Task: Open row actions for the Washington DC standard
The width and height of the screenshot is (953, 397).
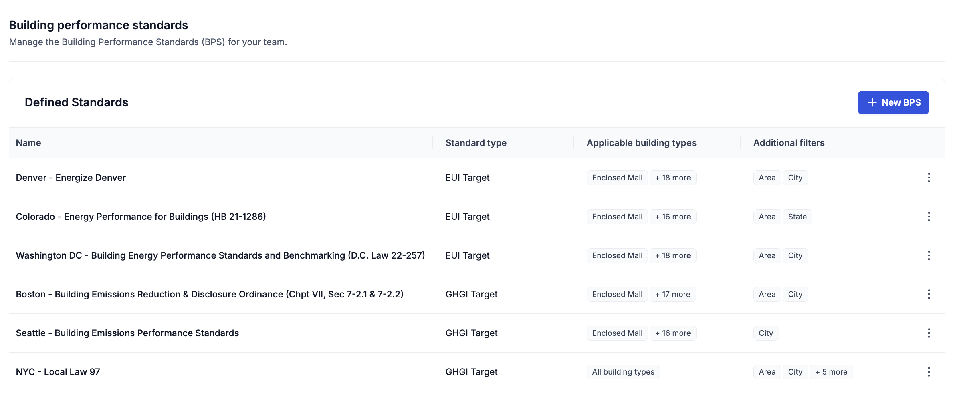Action: [x=929, y=255]
